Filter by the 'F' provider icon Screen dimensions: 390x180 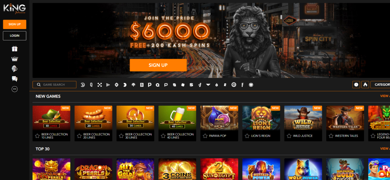pos(242,85)
